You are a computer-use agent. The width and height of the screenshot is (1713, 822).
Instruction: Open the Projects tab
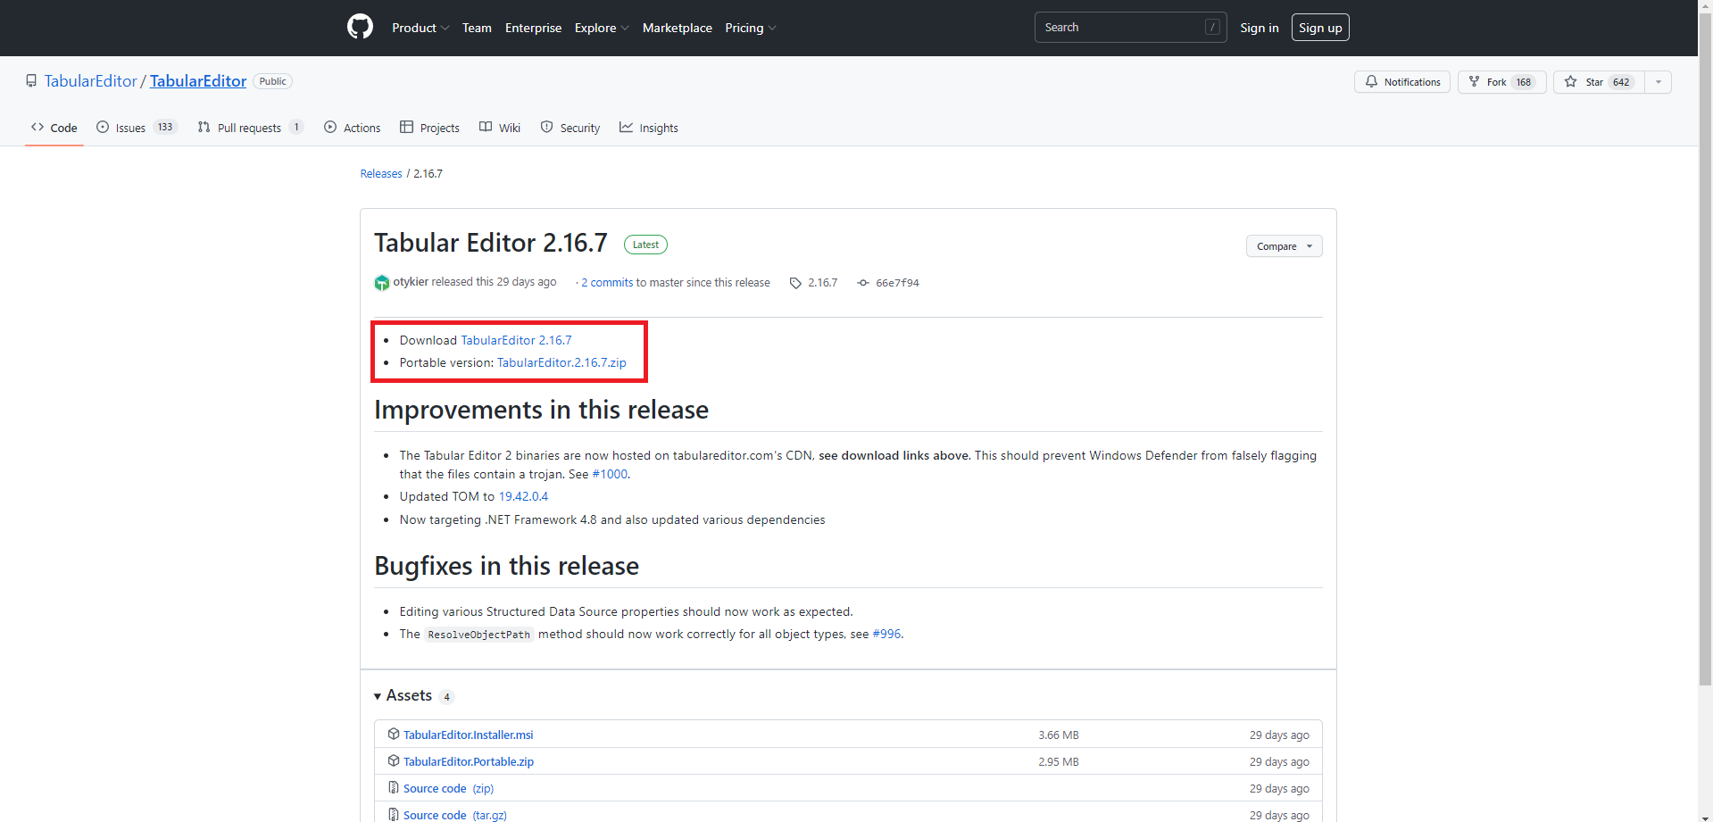point(430,128)
